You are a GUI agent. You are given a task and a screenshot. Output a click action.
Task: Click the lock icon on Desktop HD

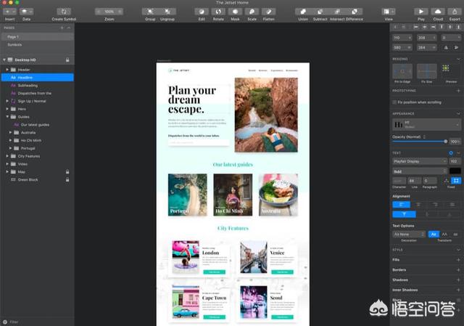tap(67, 60)
